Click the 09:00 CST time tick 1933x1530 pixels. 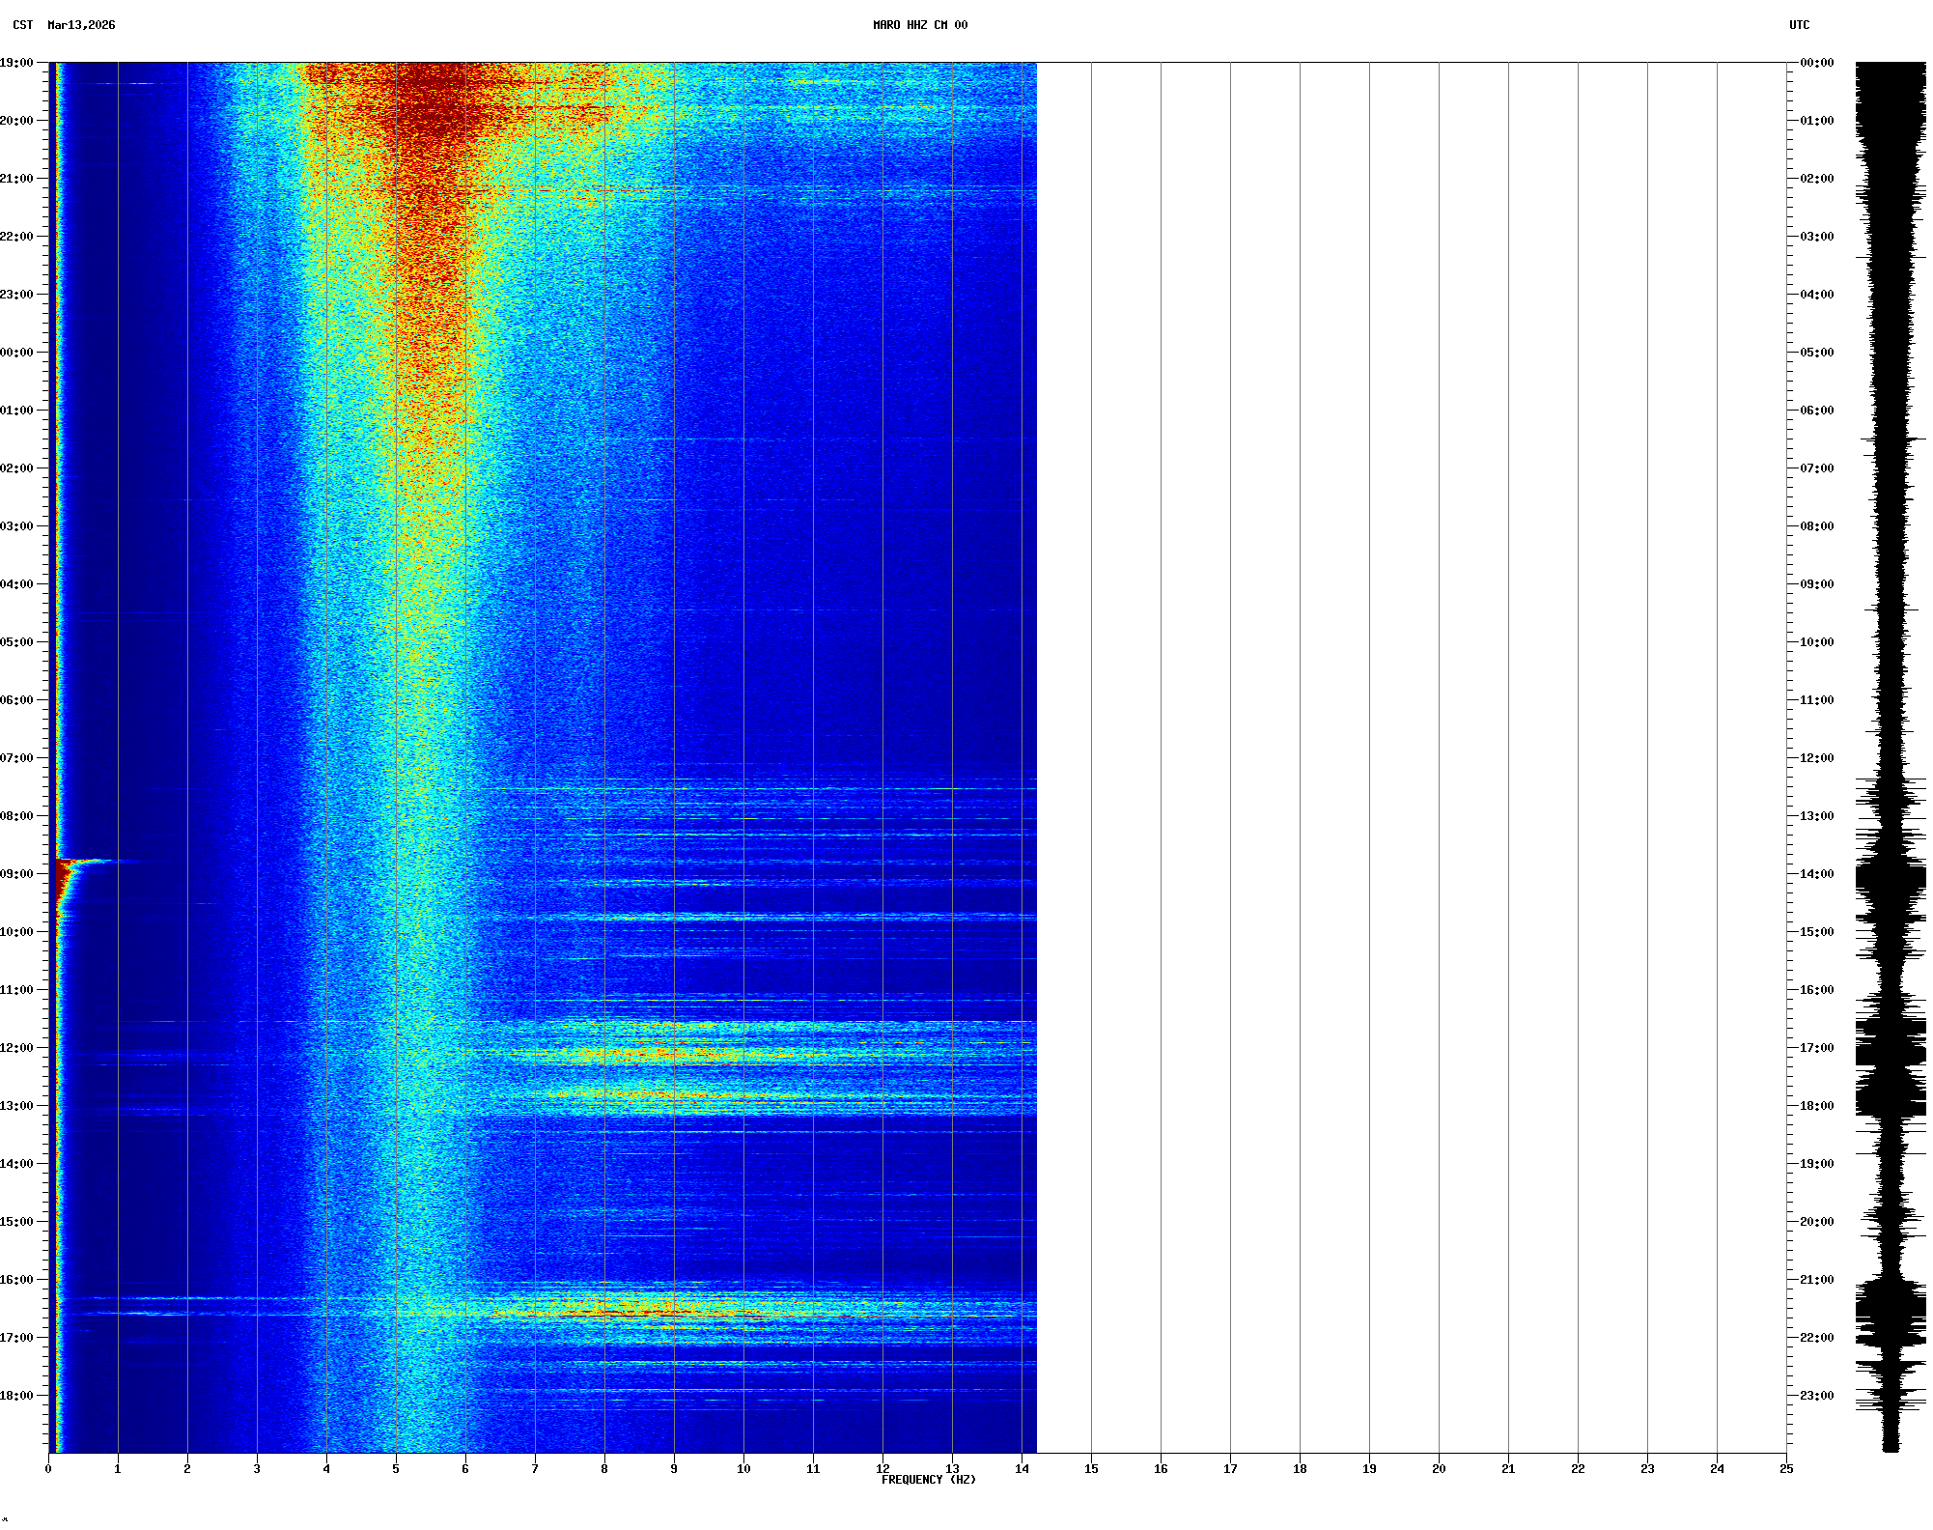[17, 874]
